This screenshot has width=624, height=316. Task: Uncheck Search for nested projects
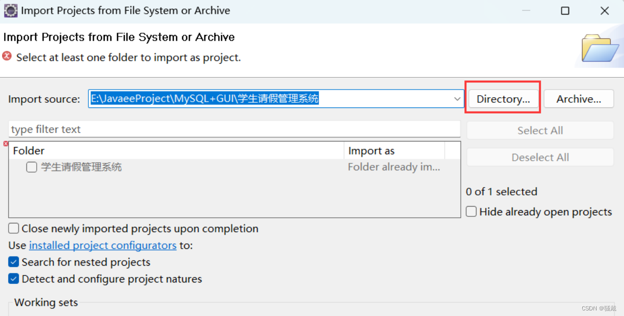(13, 262)
